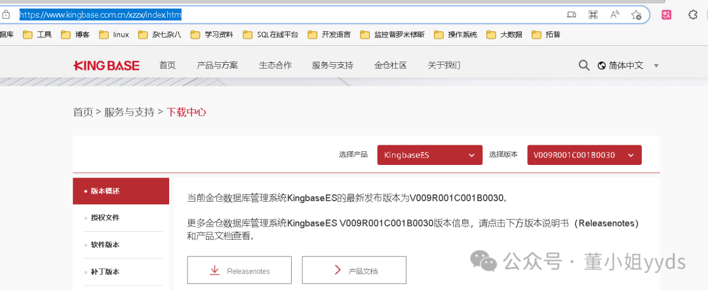Click the QR code icon in address bar
The height and width of the screenshot is (290, 708).
593,14
